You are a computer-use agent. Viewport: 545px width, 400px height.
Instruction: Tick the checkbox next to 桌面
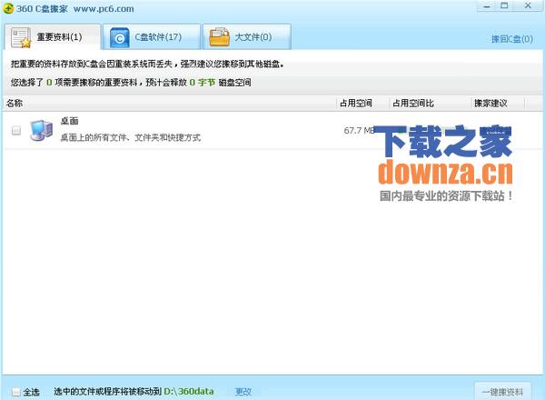tap(16, 130)
